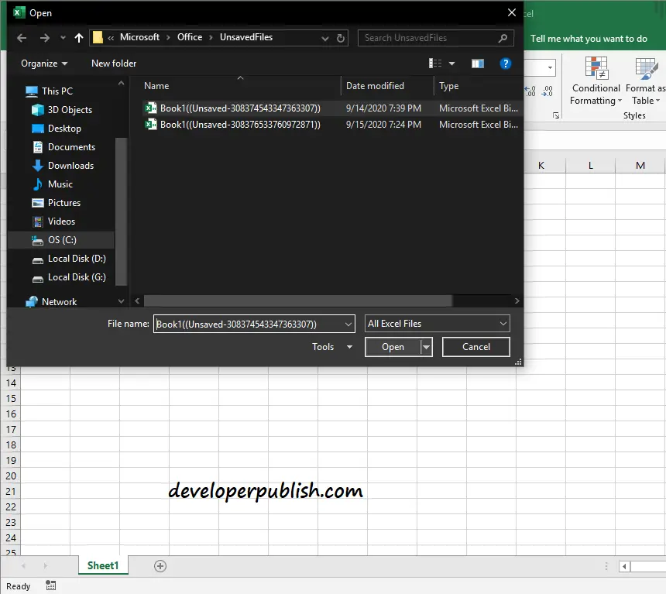Select OS (C:) drive
666x594 pixels.
tap(62, 240)
